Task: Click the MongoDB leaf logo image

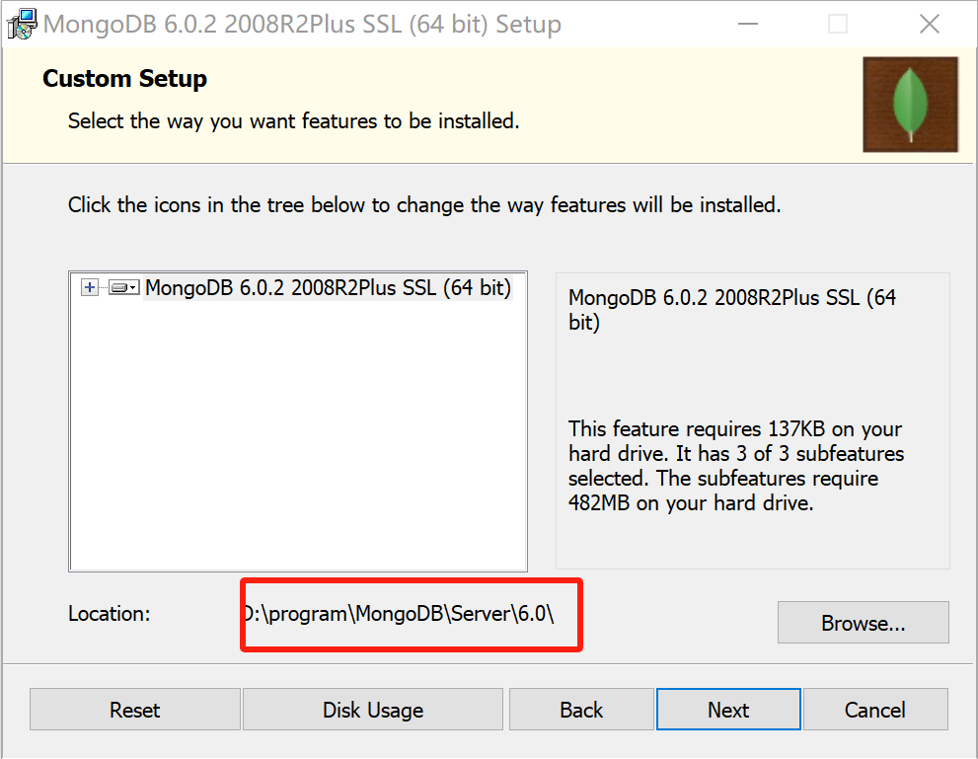Action: click(909, 104)
